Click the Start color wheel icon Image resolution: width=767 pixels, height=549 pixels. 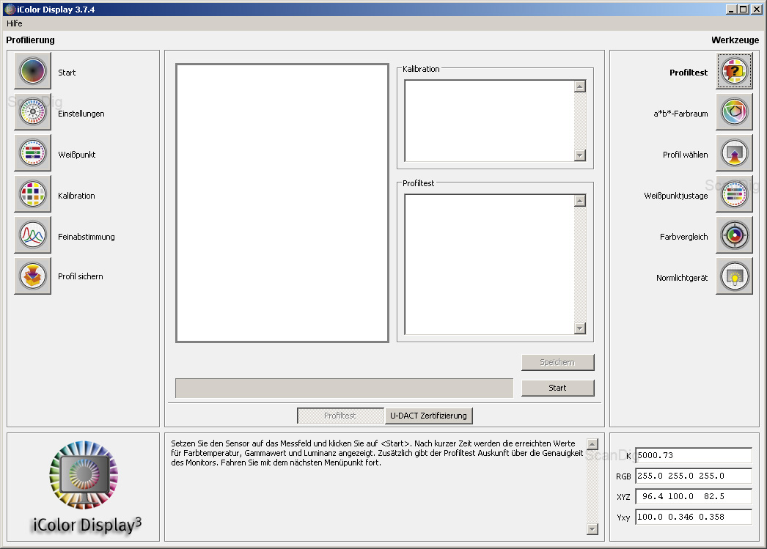point(33,71)
